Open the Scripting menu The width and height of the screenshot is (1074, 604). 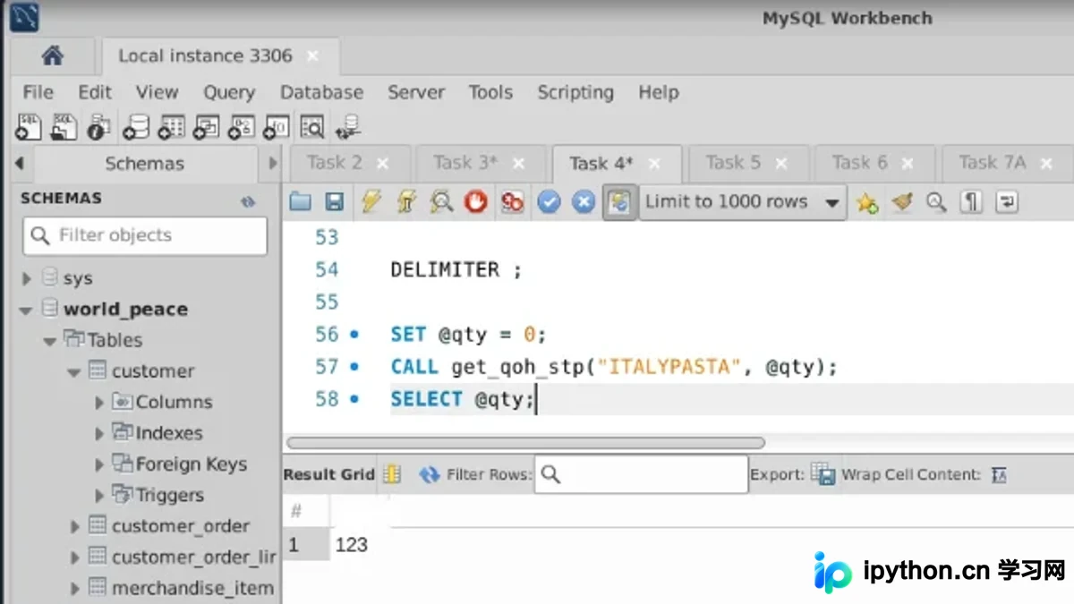click(x=575, y=92)
